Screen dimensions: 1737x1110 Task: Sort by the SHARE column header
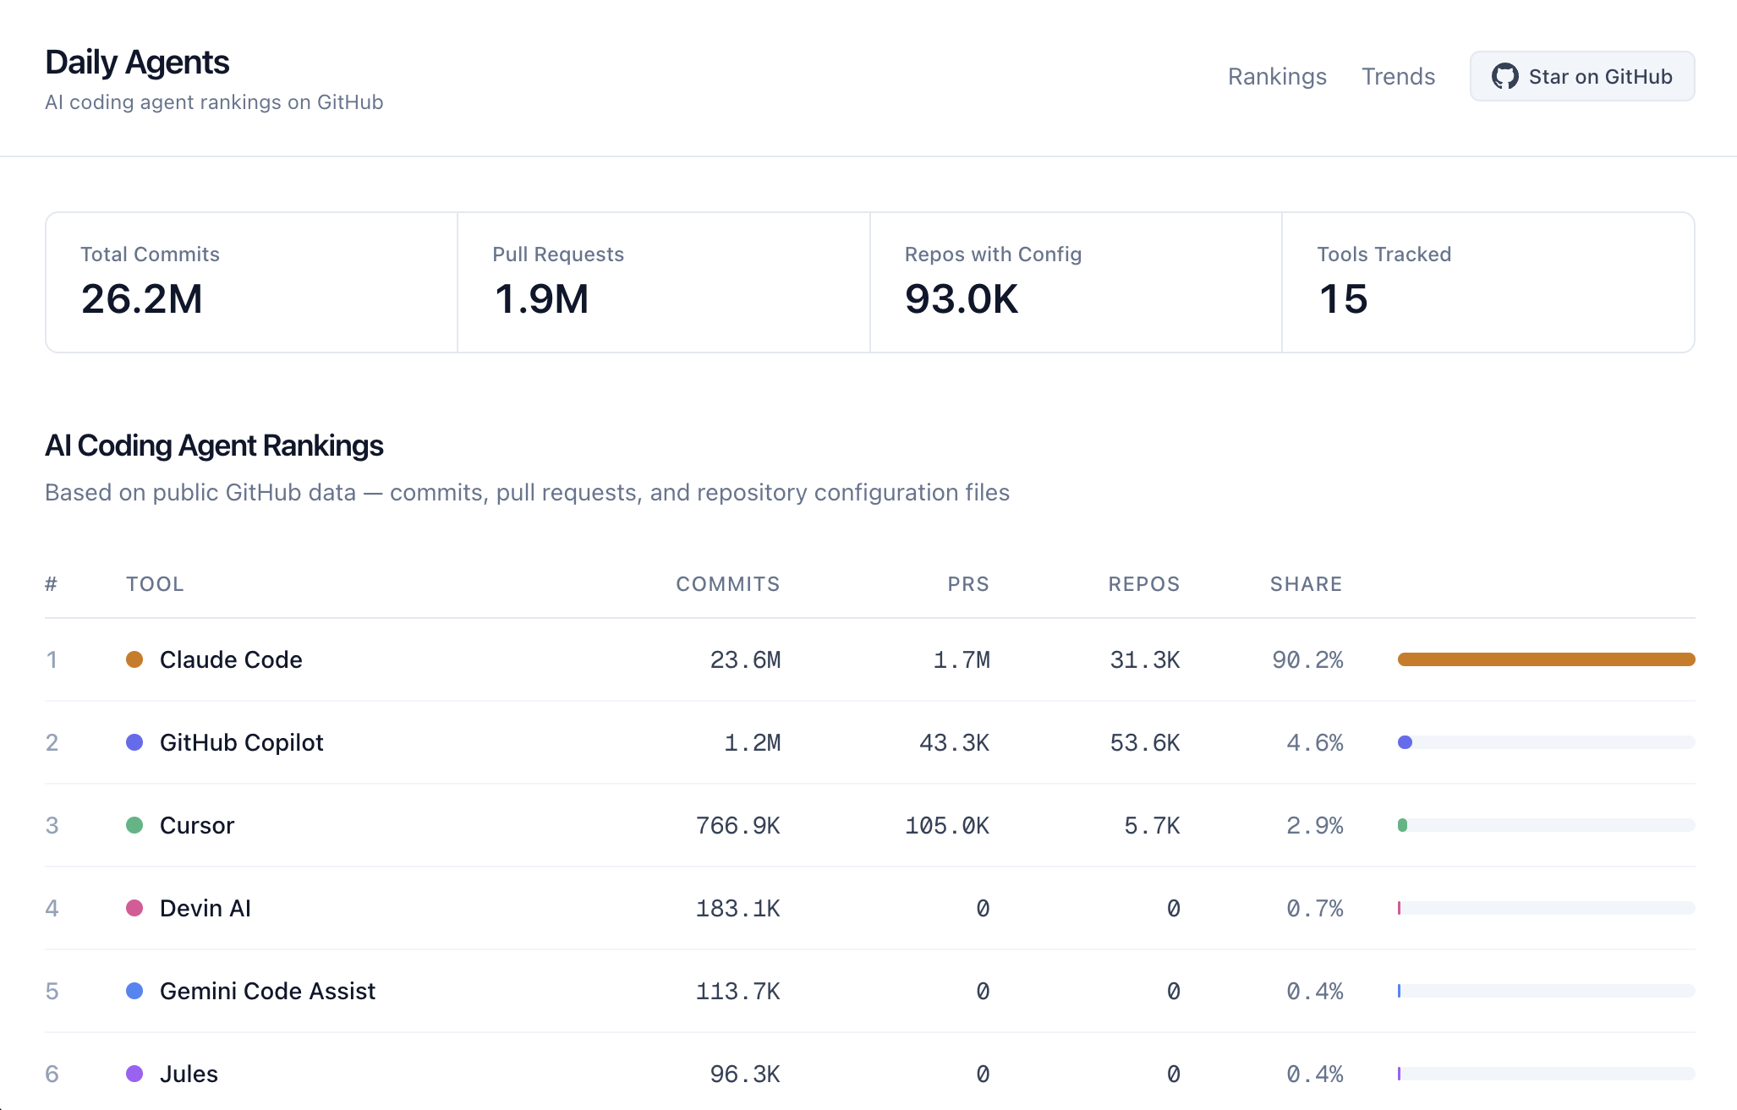click(x=1306, y=584)
